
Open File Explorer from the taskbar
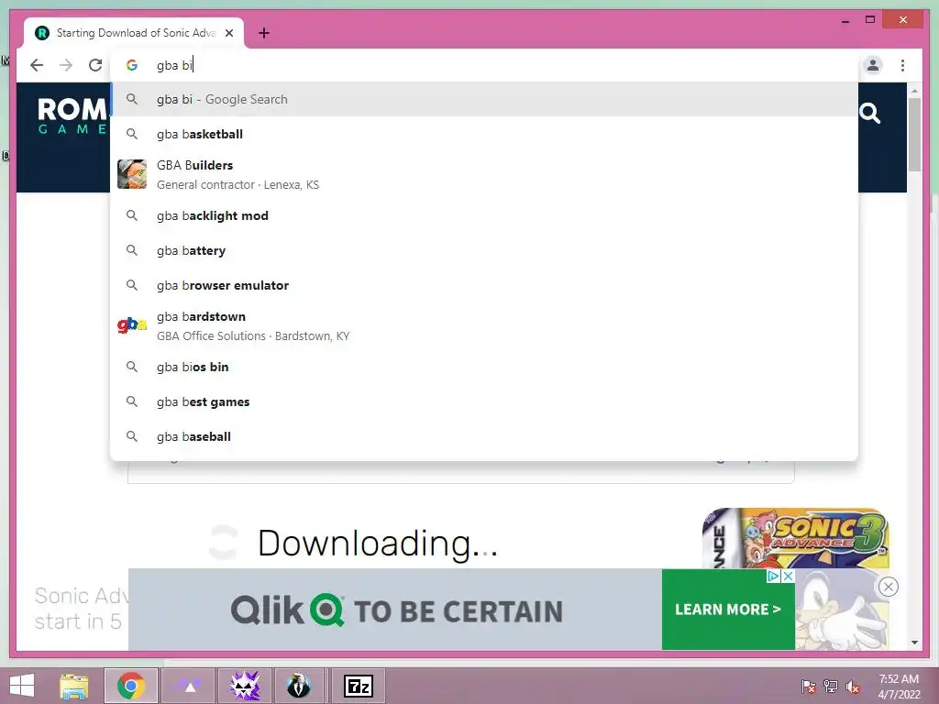point(74,686)
